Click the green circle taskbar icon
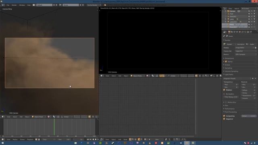 100,143
